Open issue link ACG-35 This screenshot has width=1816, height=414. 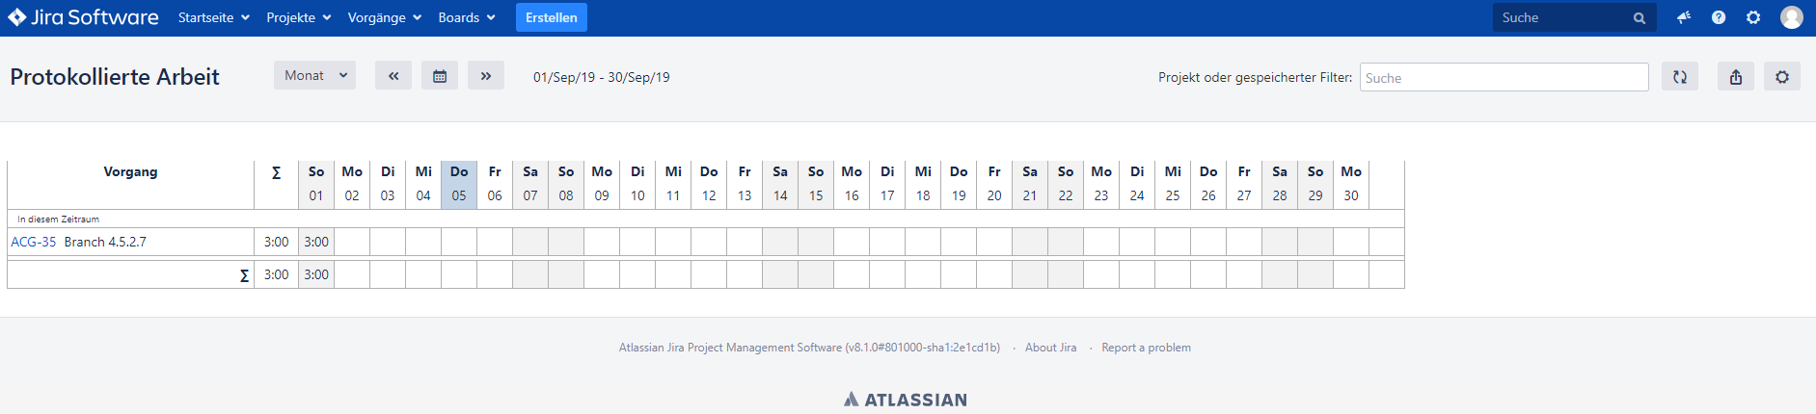[x=34, y=242]
